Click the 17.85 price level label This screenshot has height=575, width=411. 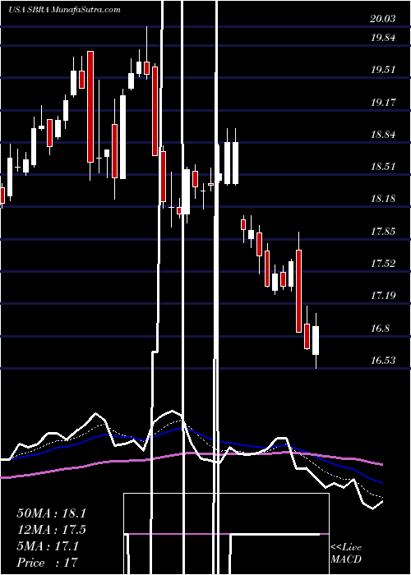pos(383,232)
